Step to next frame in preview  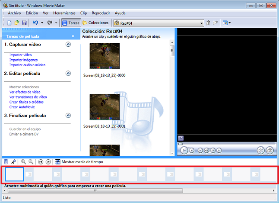click(x=213, y=151)
